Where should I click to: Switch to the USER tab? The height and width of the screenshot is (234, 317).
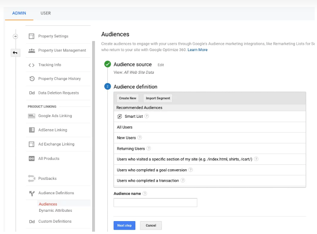coord(46,13)
